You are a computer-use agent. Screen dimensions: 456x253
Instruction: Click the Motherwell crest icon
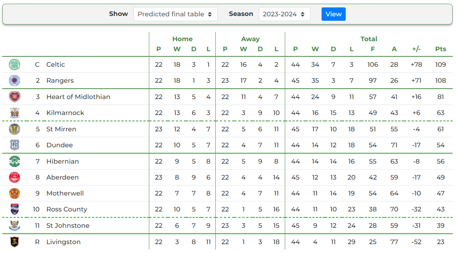[x=14, y=193]
